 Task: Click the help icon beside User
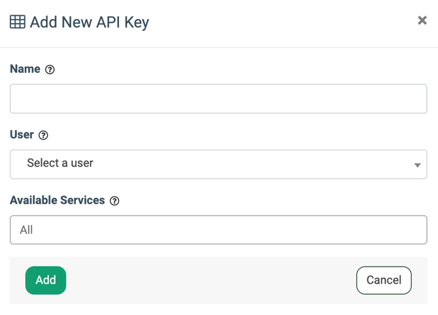tap(43, 135)
